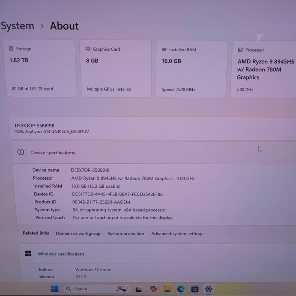Viewport: 296px width, 296px height.
Task: Click the Processor icon on the processor card
Action: (241, 50)
